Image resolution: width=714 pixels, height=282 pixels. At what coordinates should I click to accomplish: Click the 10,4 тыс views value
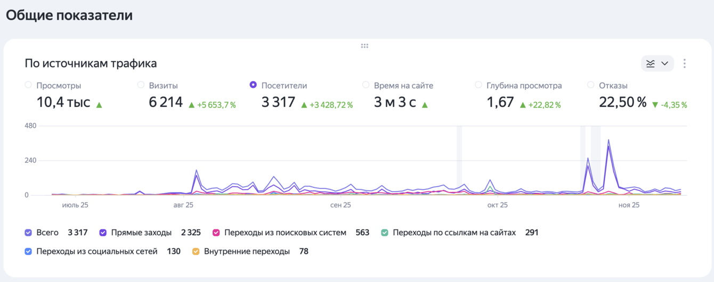63,102
